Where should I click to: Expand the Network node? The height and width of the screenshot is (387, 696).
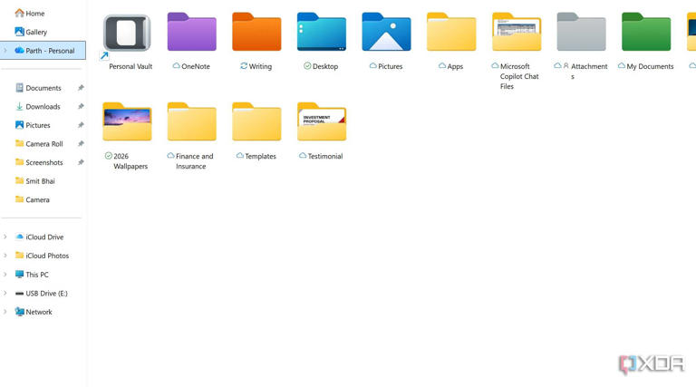pyautogui.click(x=5, y=312)
